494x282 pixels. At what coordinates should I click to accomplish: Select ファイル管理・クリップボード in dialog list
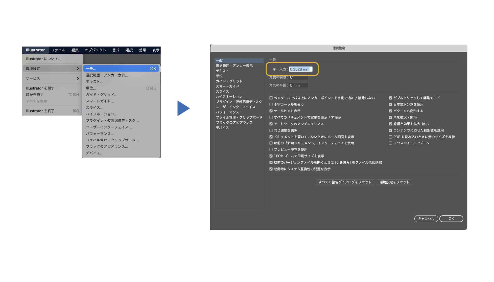point(239,117)
